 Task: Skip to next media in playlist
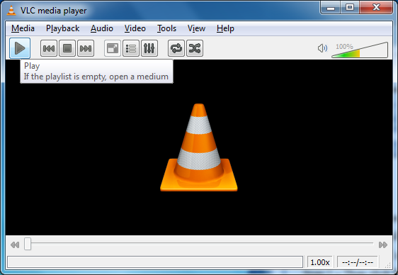click(x=86, y=48)
